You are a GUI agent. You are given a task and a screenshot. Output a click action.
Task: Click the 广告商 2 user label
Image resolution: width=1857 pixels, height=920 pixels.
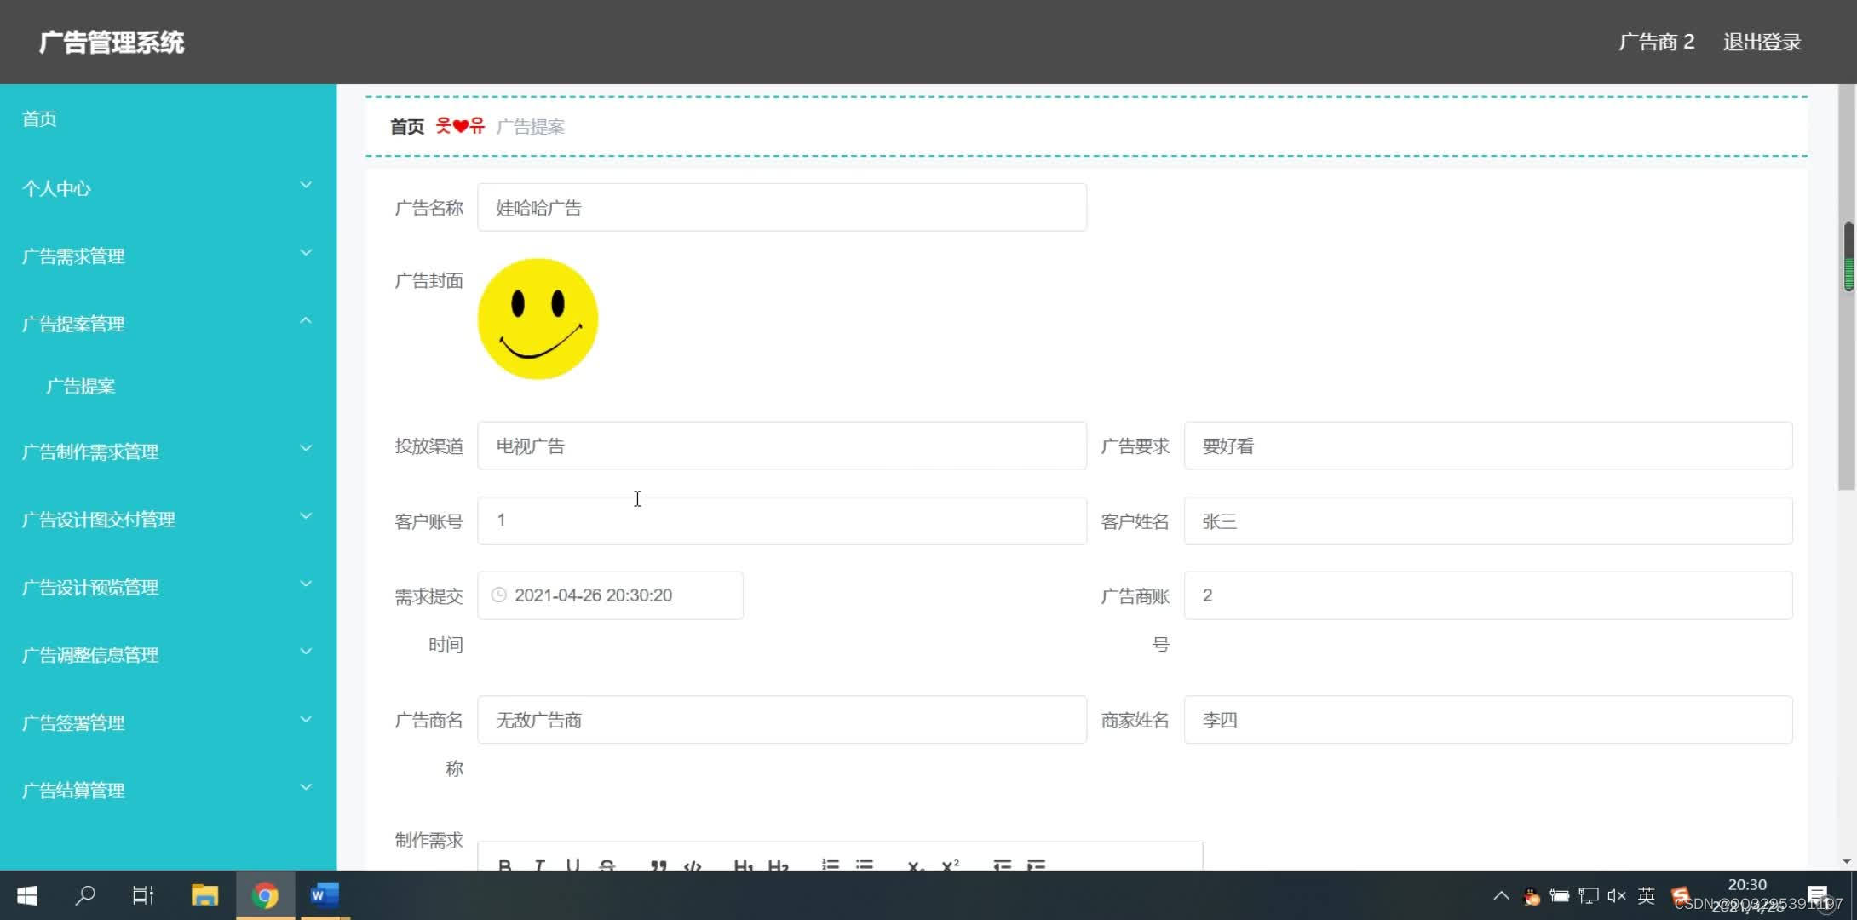click(x=1656, y=42)
